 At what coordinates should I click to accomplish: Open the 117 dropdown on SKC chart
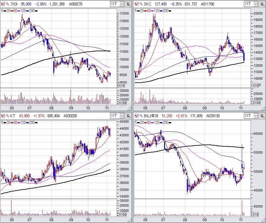pos(255,4)
